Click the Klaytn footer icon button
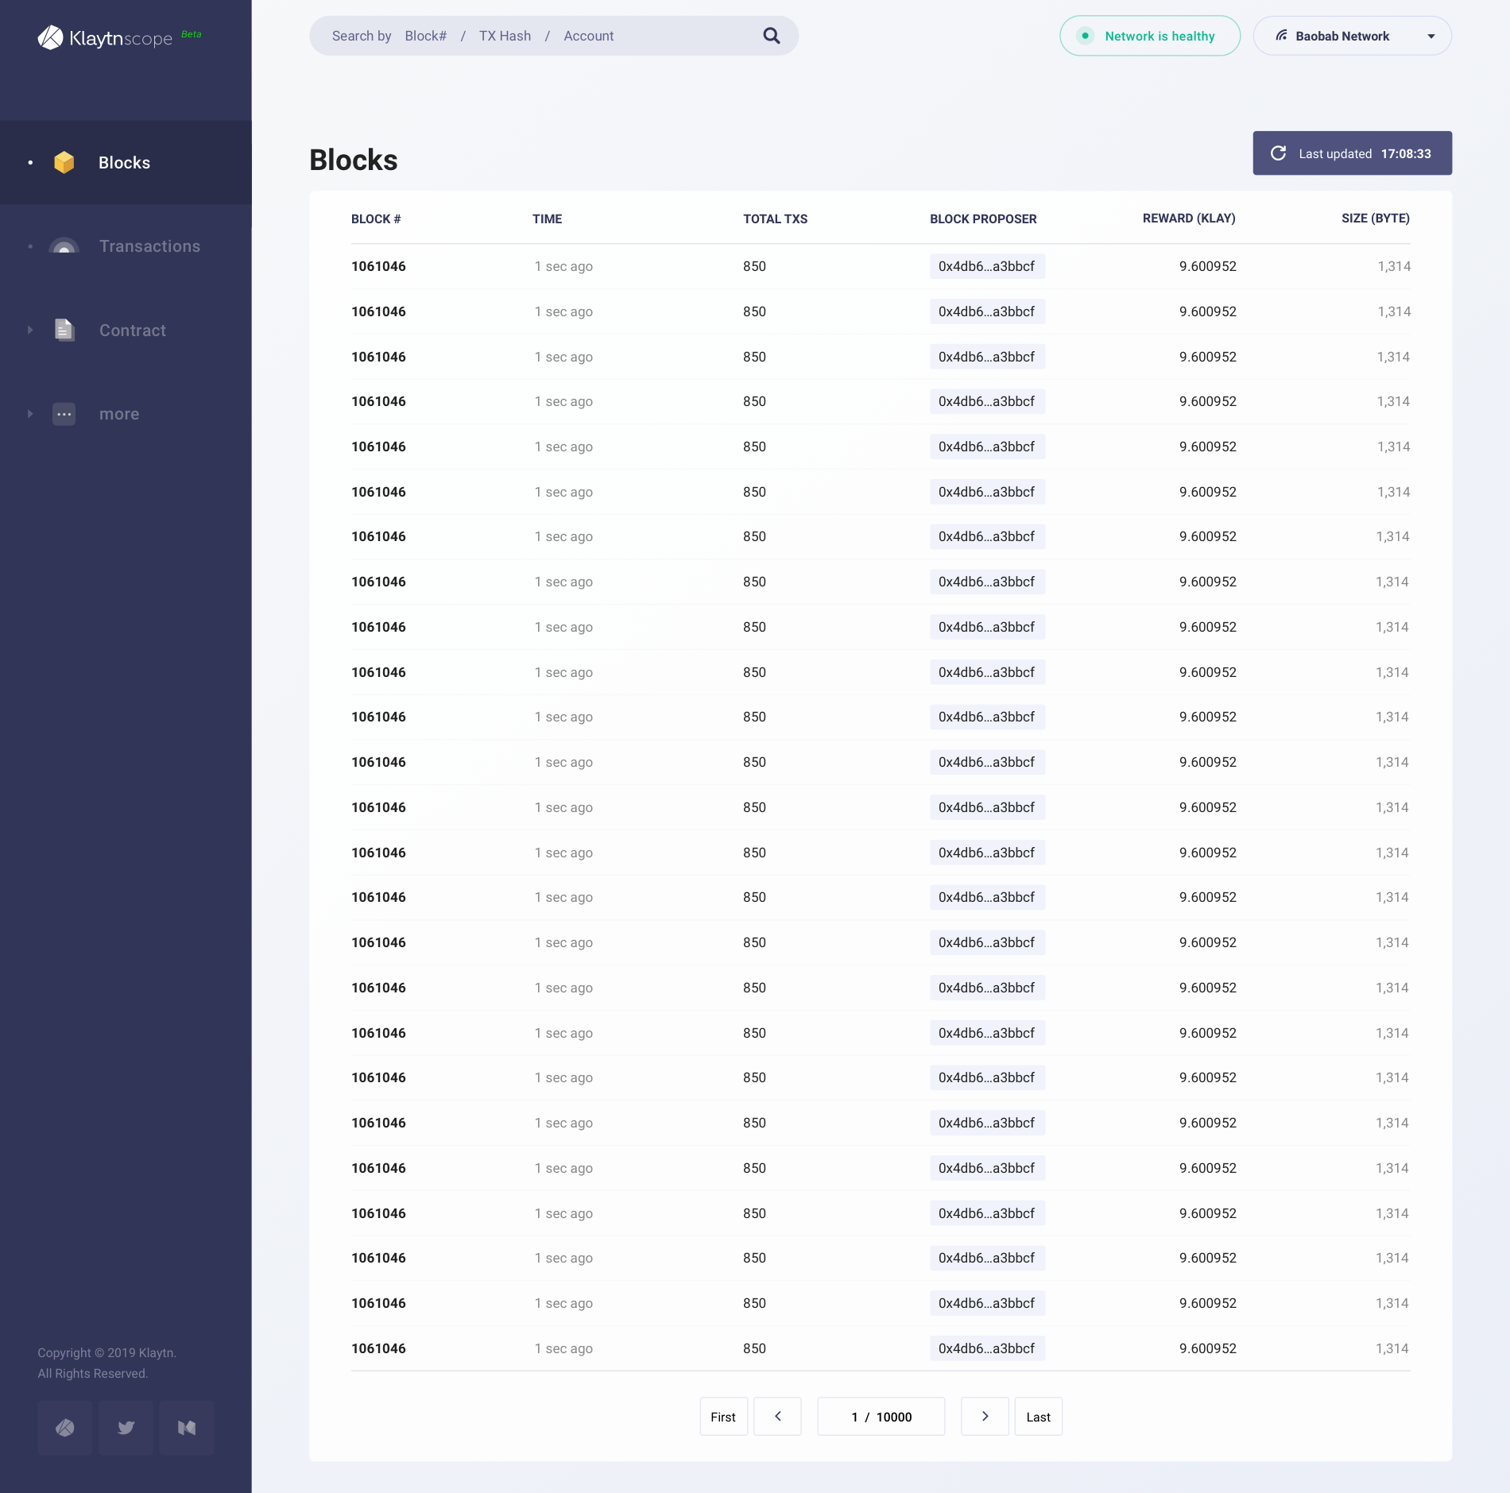Screen dimensions: 1510x1493 [x=65, y=1428]
